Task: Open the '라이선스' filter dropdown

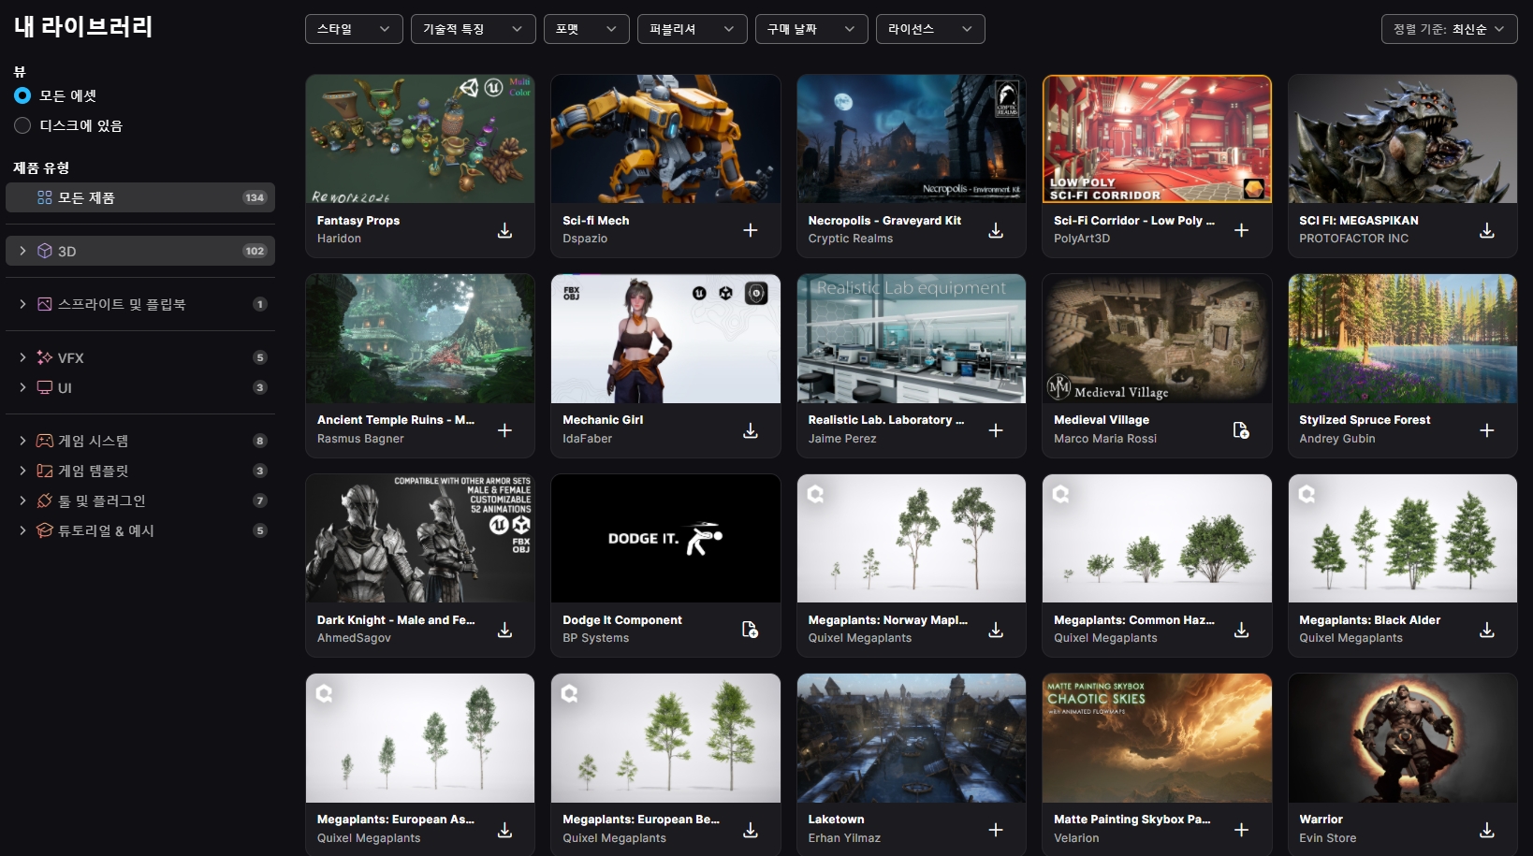Action: (x=929, y=29)
